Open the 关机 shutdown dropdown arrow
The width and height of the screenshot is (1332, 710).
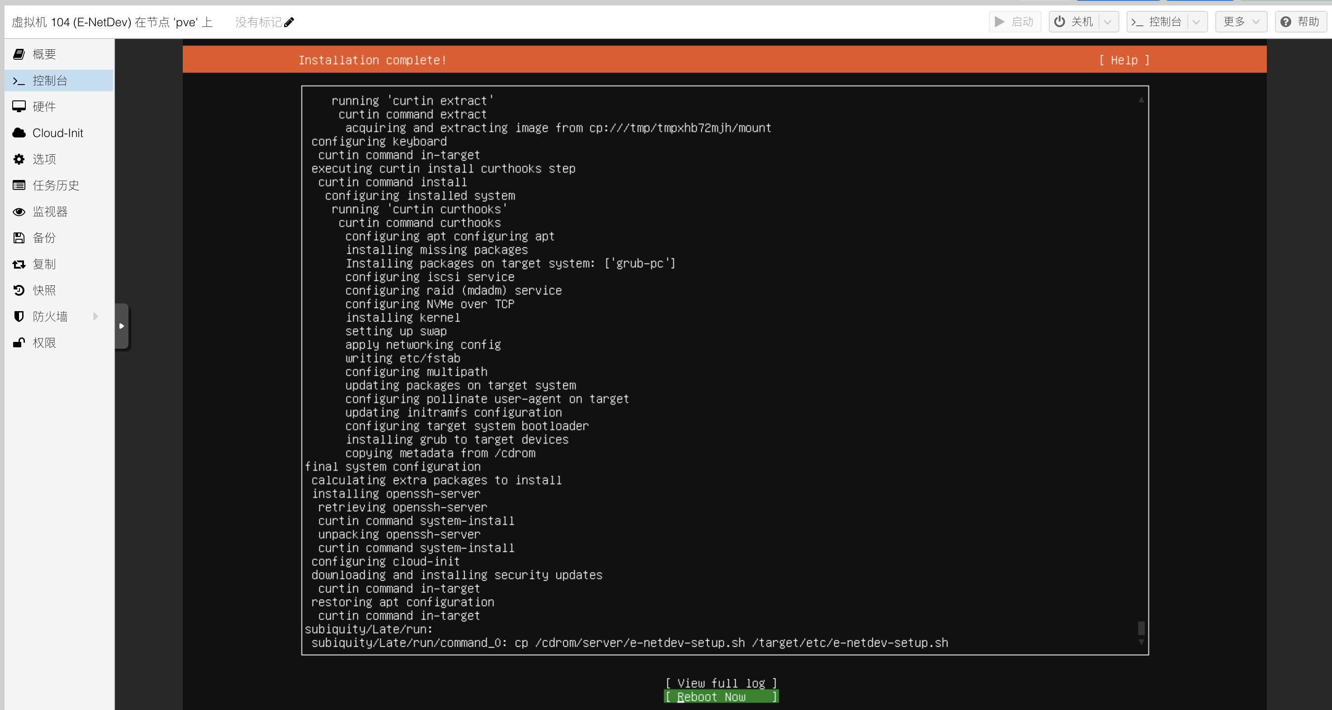pyautogui.click(x=1108, y=22)
